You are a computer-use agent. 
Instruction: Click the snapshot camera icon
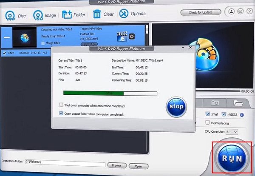pyautogui.click(x=215, y=103)
